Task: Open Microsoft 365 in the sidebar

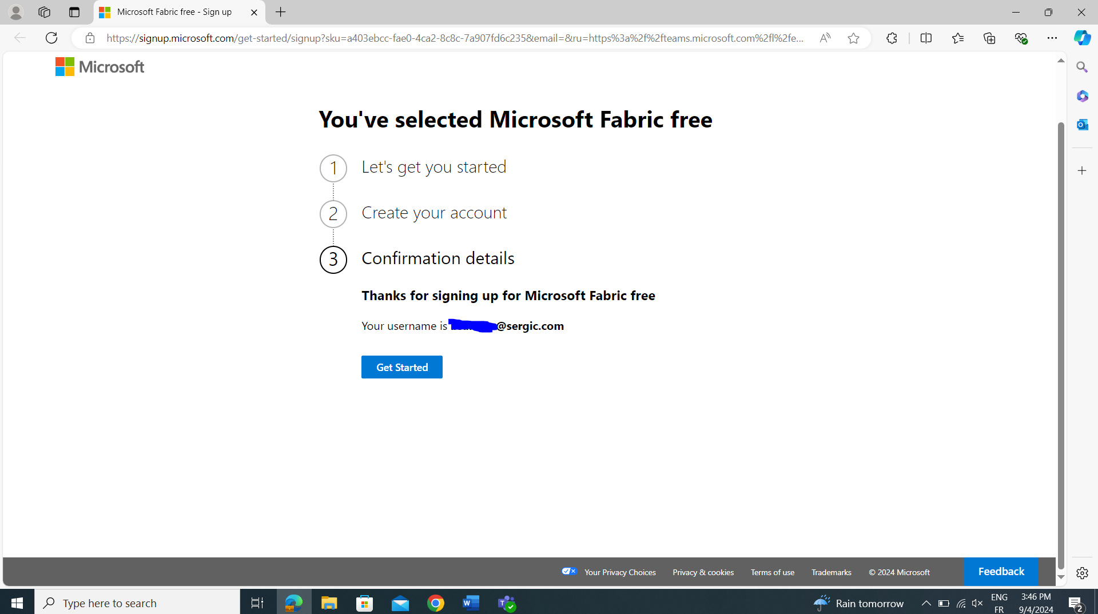Action: tap(1082, 96)
